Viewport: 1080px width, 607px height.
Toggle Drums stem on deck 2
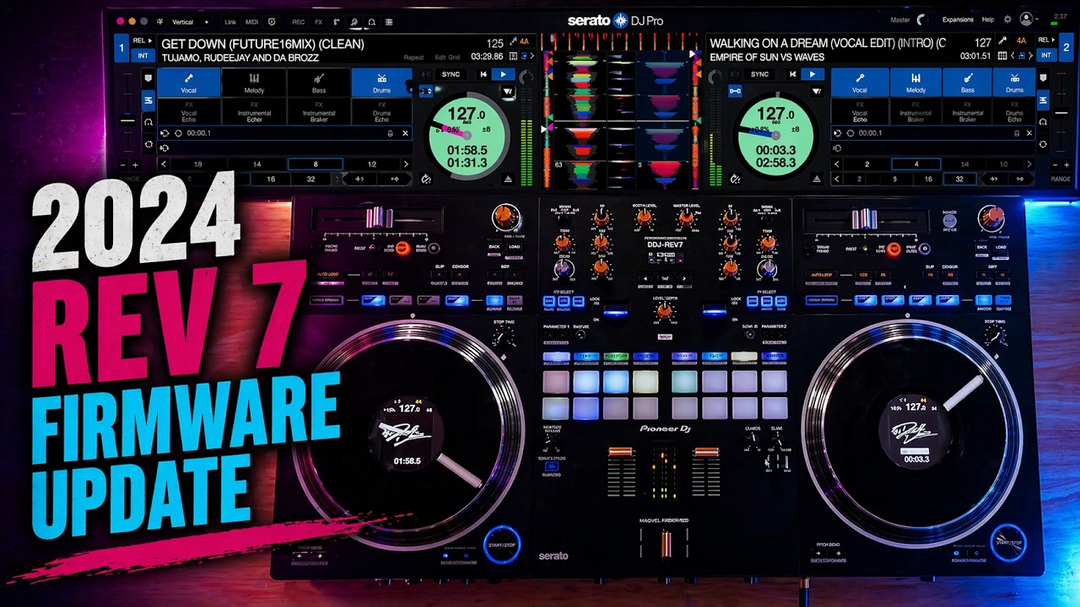(x=1014, y=83)
